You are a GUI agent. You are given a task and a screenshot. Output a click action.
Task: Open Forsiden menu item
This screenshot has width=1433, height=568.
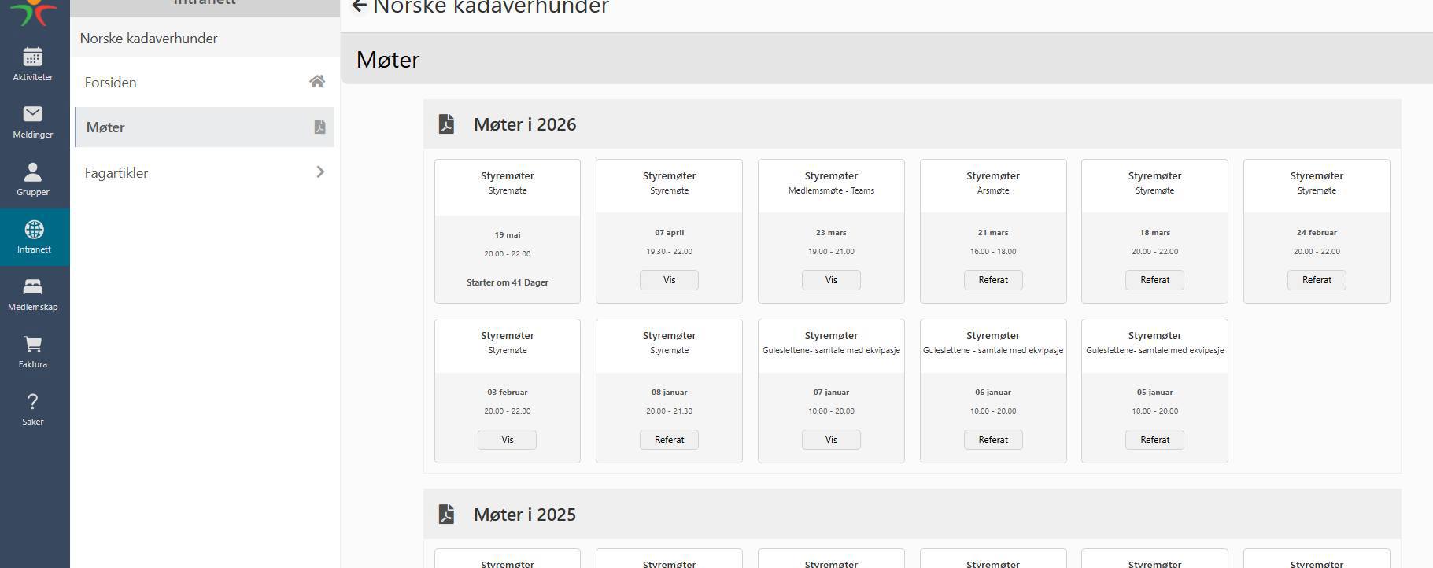click(x=111, y=83)
